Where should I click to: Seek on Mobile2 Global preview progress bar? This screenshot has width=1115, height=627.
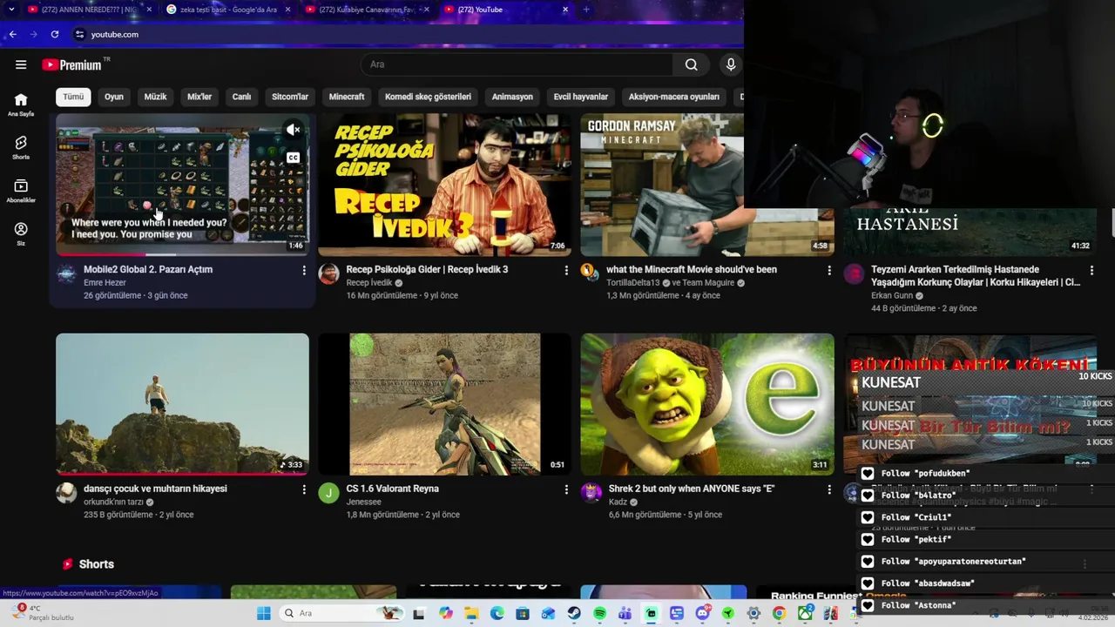(182, 254)
